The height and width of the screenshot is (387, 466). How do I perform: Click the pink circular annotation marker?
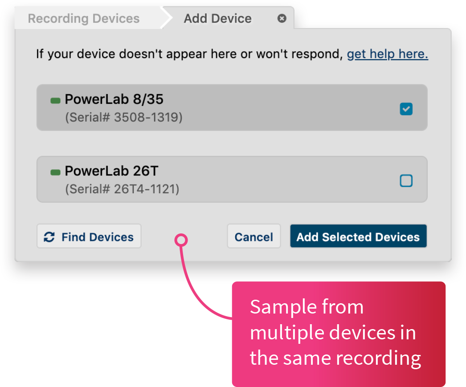pos(181,240)
